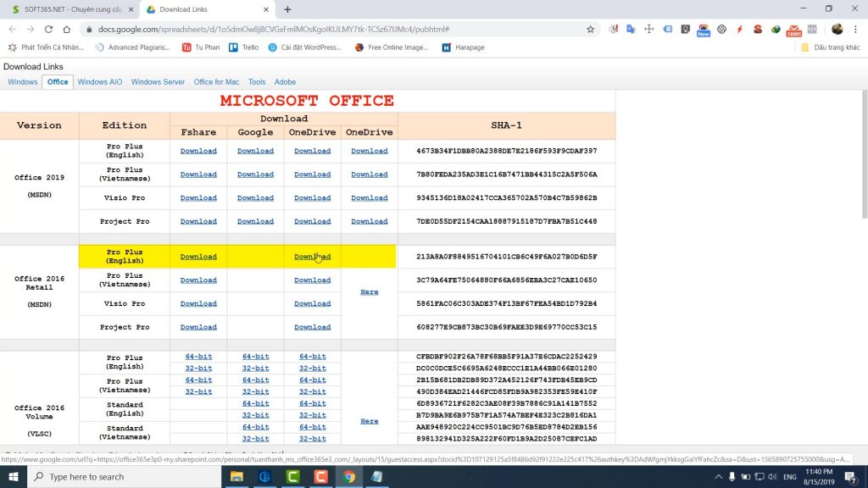Open a new tab with the plus icon
868x488 pixels.
pos(287,9)
